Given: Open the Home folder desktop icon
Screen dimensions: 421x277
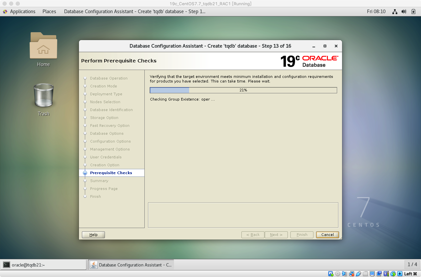Looking at the screenshot, I should click(x=43, y=49).
